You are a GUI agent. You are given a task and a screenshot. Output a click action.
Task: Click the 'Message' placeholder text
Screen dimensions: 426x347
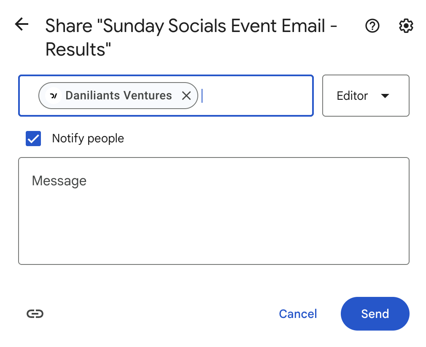pos(59,181)
